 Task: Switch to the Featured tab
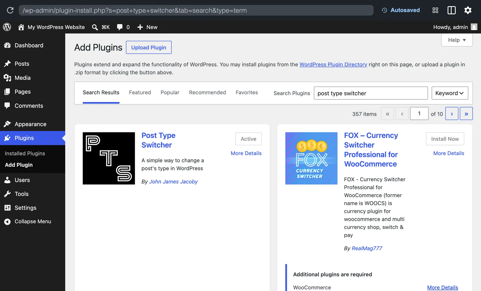(140, 93)
